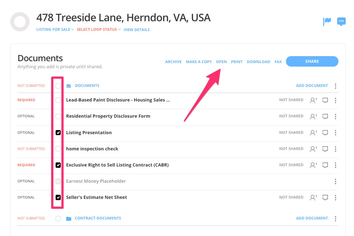Open comments for Residential Property Disclosure Form

[325, 116]
